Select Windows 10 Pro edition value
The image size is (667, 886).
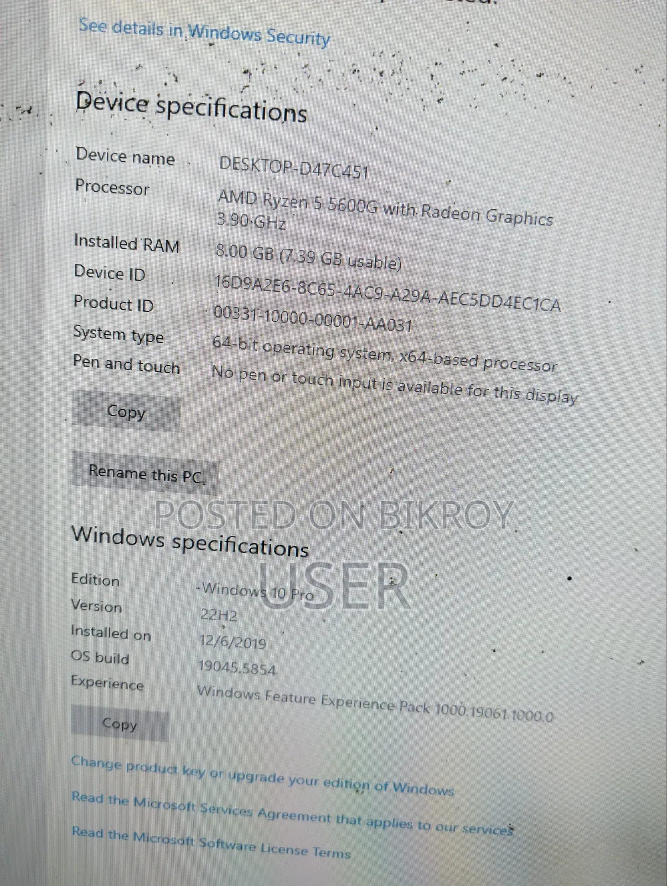pyautogui.click(x=258, y=591)
